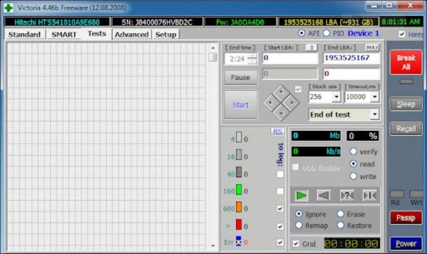Viewport: 427px width, 254px height.
Task: Click the reverse scan arrow icon
Action: click(324, 195)
